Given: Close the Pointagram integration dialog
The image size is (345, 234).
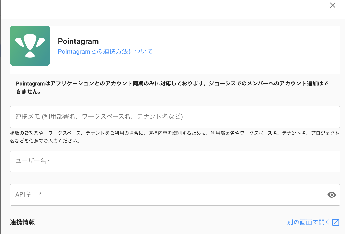Looking at the screenshot, I should coord(332,5).
